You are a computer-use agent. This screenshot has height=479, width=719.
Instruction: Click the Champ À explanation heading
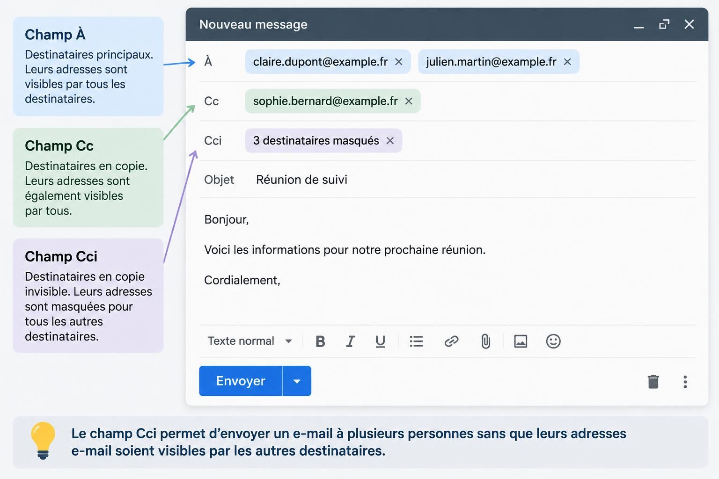click(55, 34)
